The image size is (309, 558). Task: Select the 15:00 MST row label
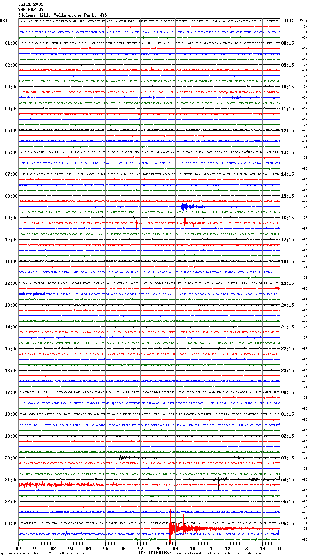[x=11, y=349]
